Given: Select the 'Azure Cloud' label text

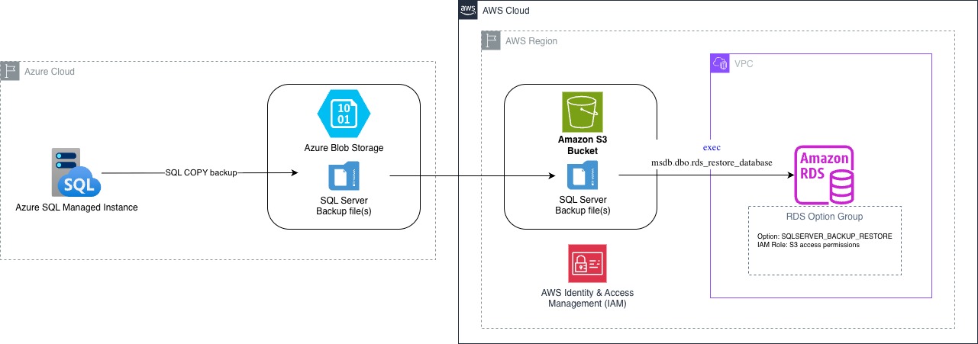Looking at the screenshot, I should [50, 72].
